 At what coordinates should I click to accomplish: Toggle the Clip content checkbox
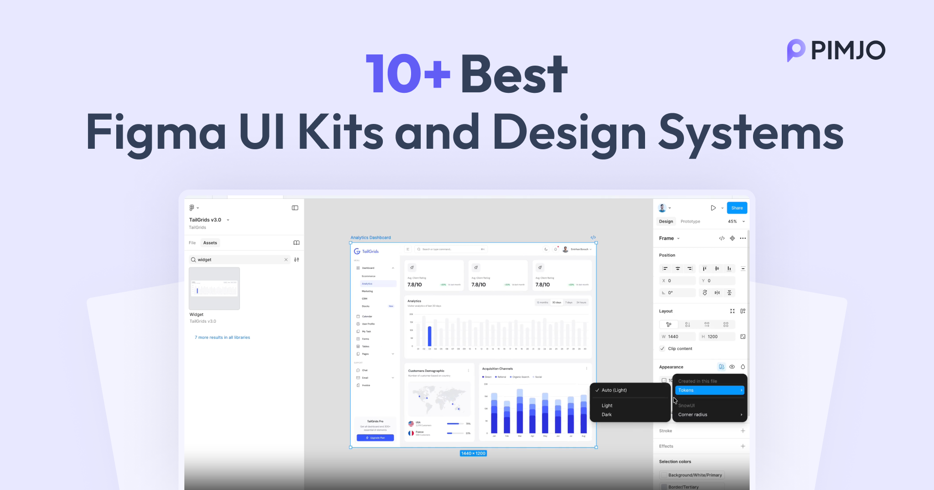(662, 349)
